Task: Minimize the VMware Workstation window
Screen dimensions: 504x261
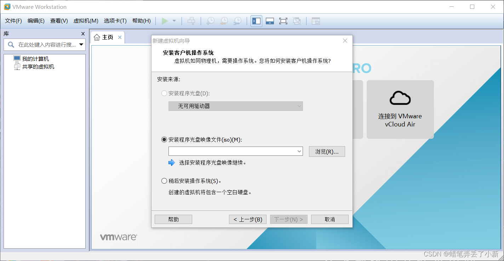Action: (451, 7)
